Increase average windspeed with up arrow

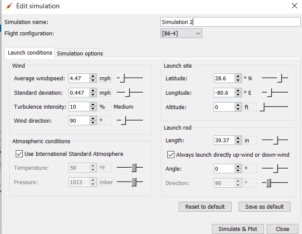(93, 76)
